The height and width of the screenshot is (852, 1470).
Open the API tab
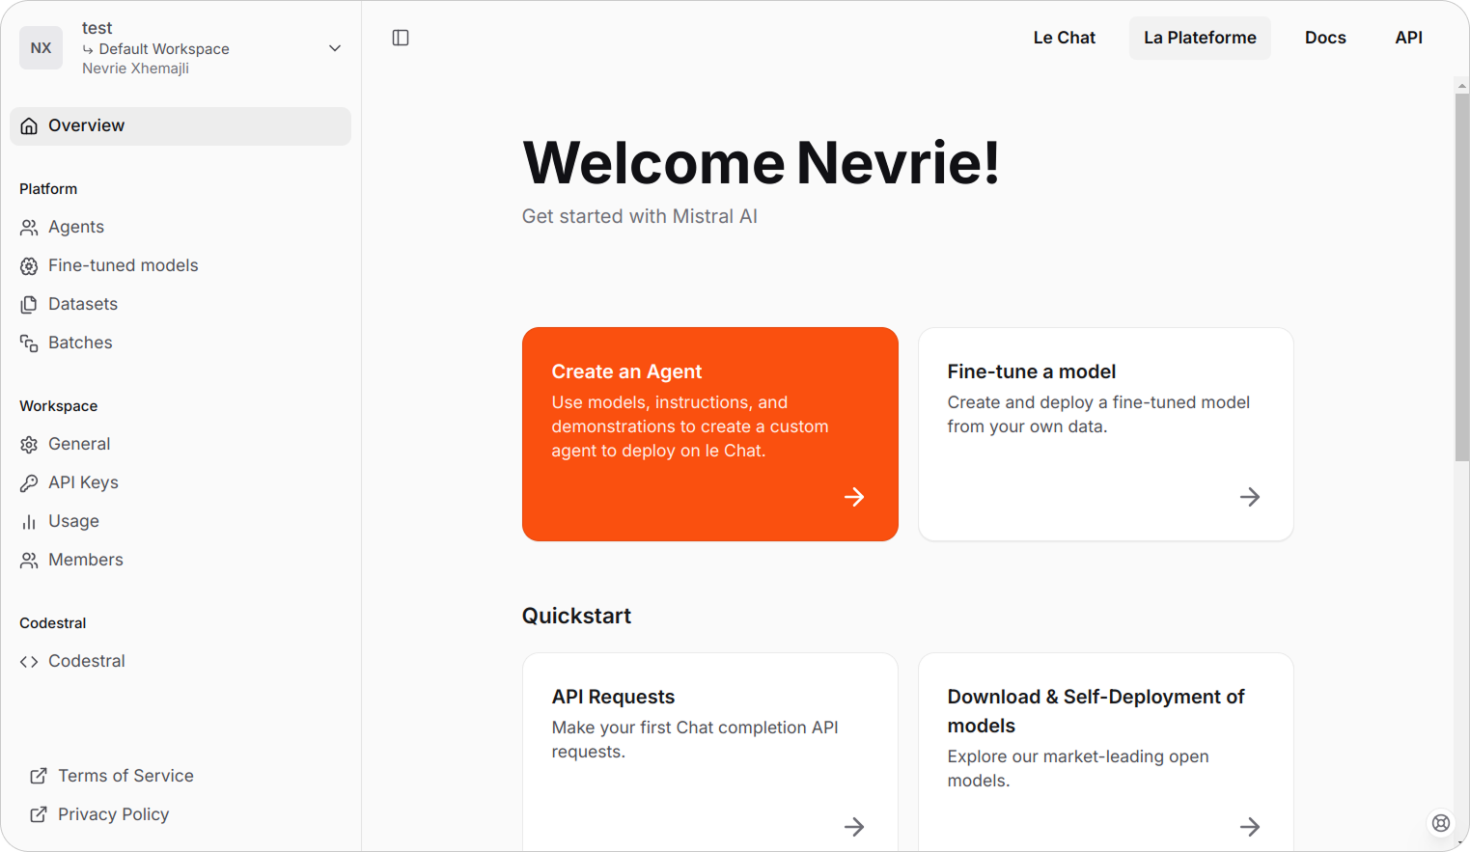(1408, 38)
